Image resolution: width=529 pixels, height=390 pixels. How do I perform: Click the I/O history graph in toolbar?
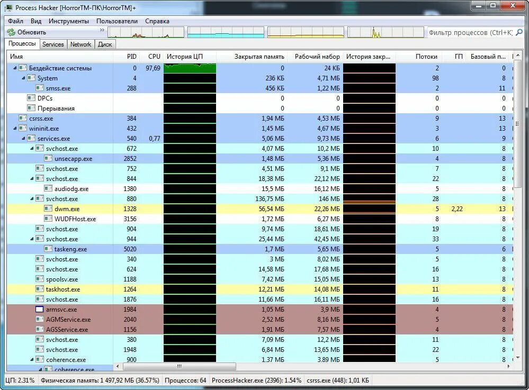pos(385,32)
